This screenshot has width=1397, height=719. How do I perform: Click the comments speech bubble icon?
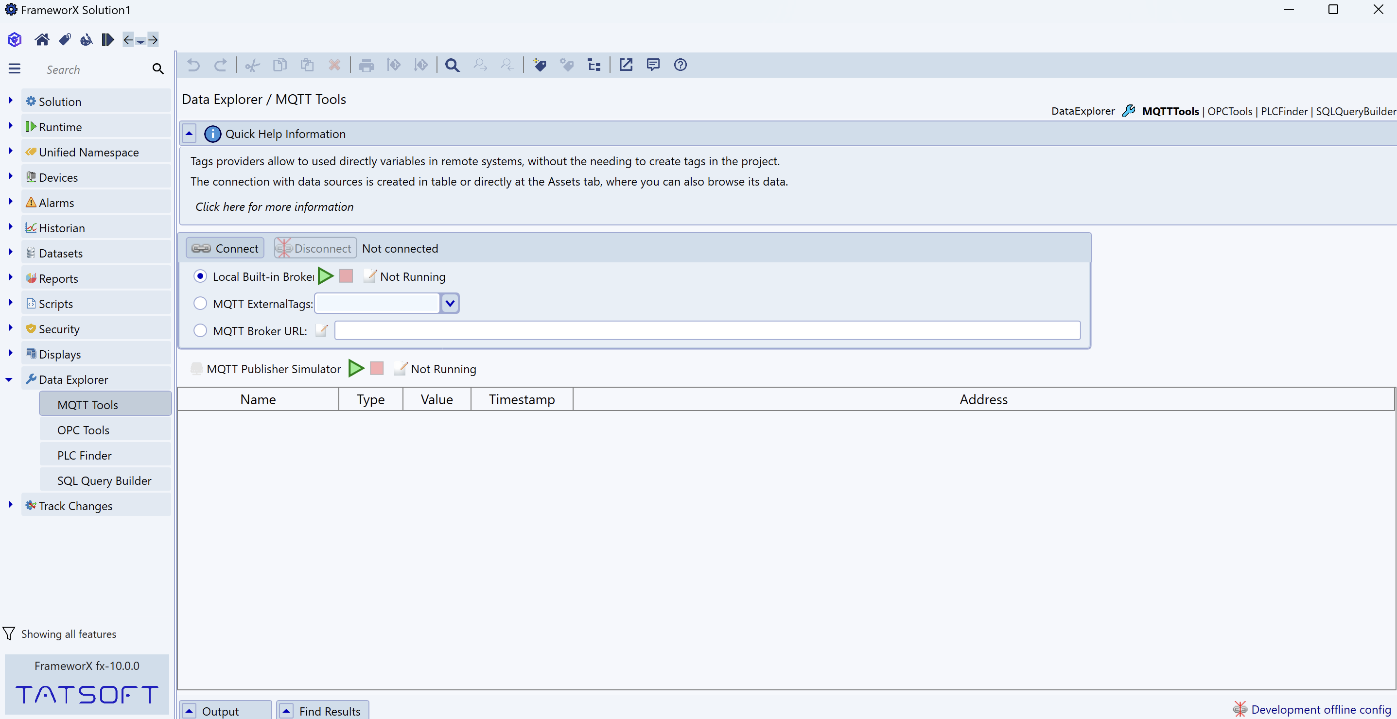click(653, 65)
